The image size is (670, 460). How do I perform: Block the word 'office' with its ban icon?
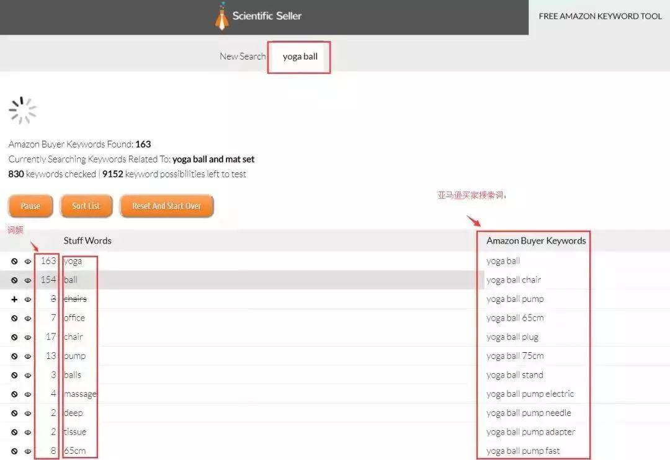(x=14, y=318)
